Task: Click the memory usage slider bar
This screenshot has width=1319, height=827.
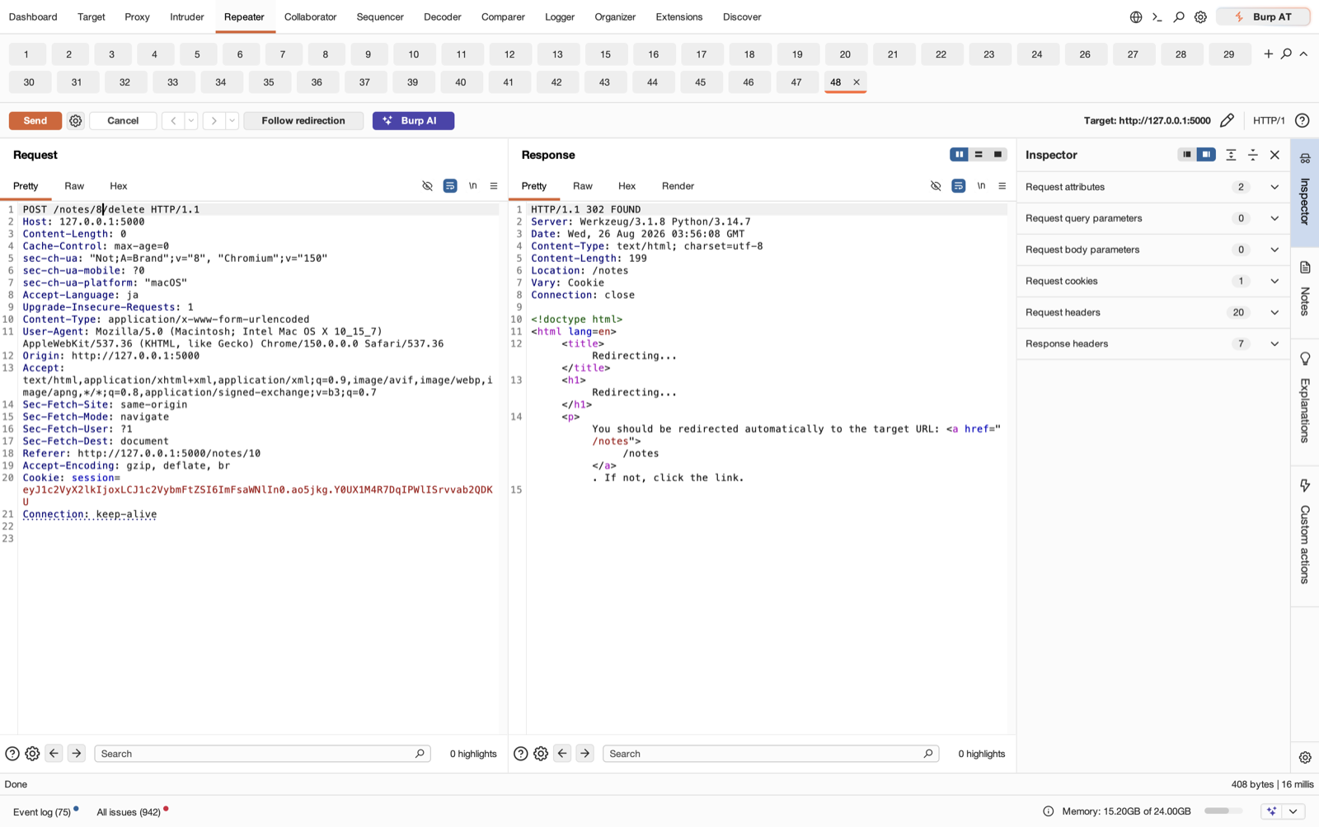Action: tap(1223, 811)
